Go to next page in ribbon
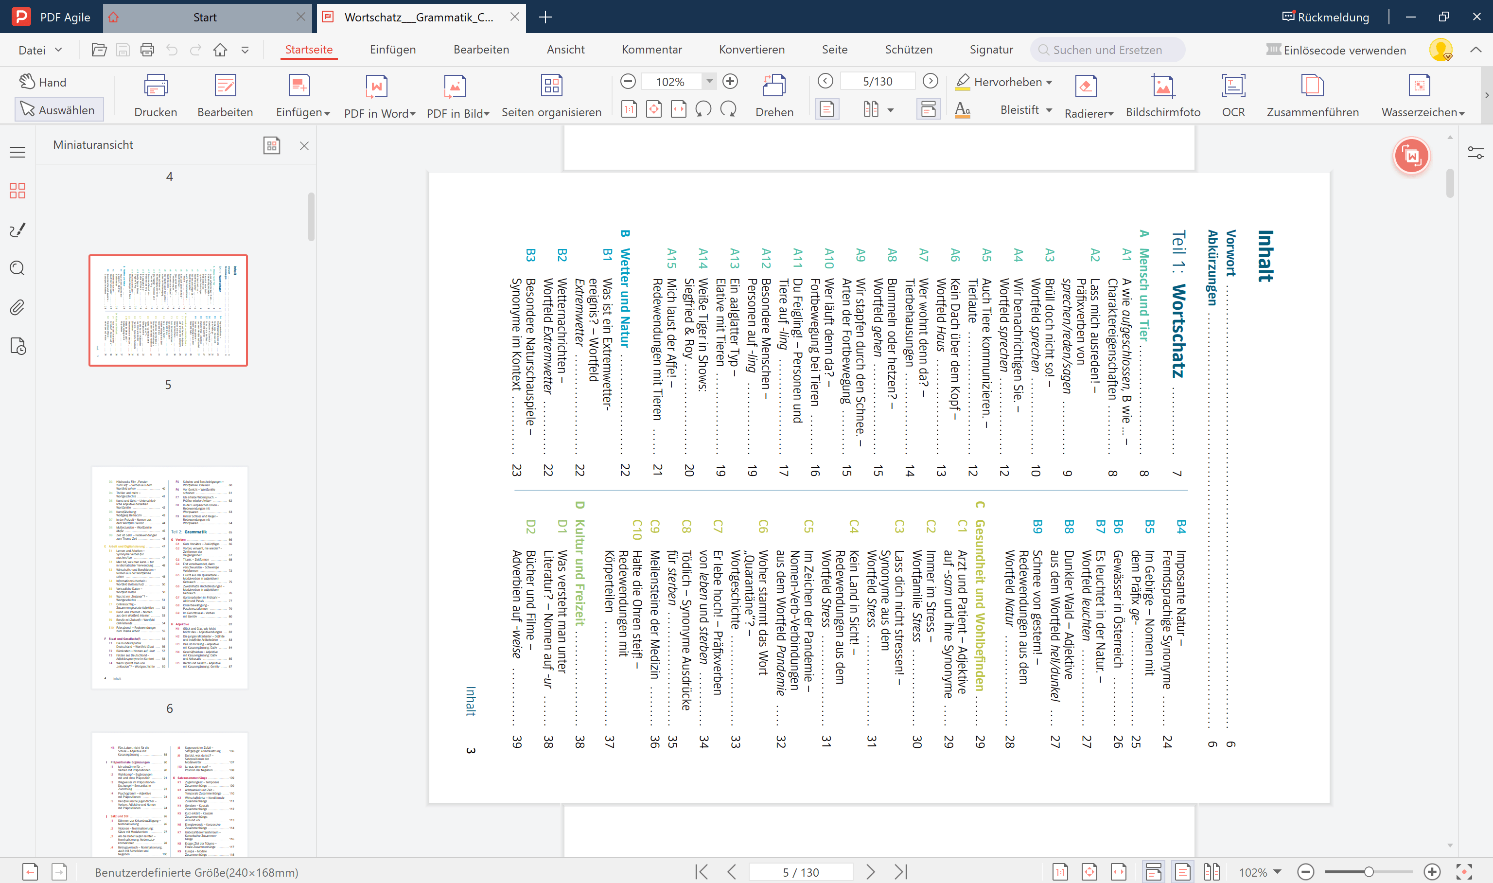Image resolution: width=1493 pixels, height=883 pixels. pyautogui.click(x=931, y=81)
